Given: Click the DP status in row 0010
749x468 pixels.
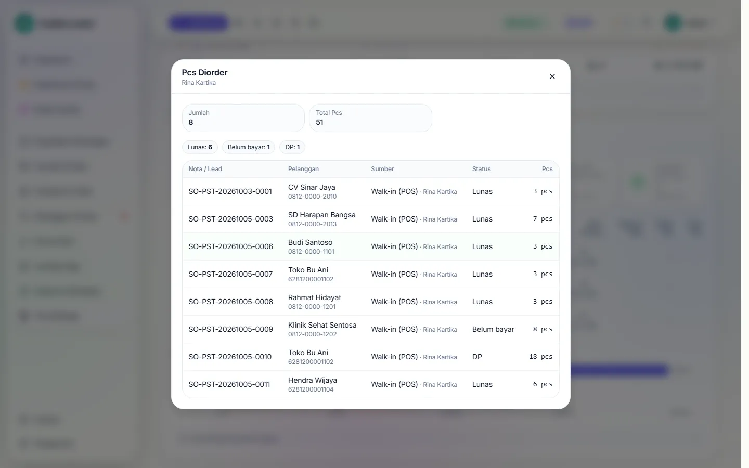Looking at the screenshot, I should (x=477, y=357).
